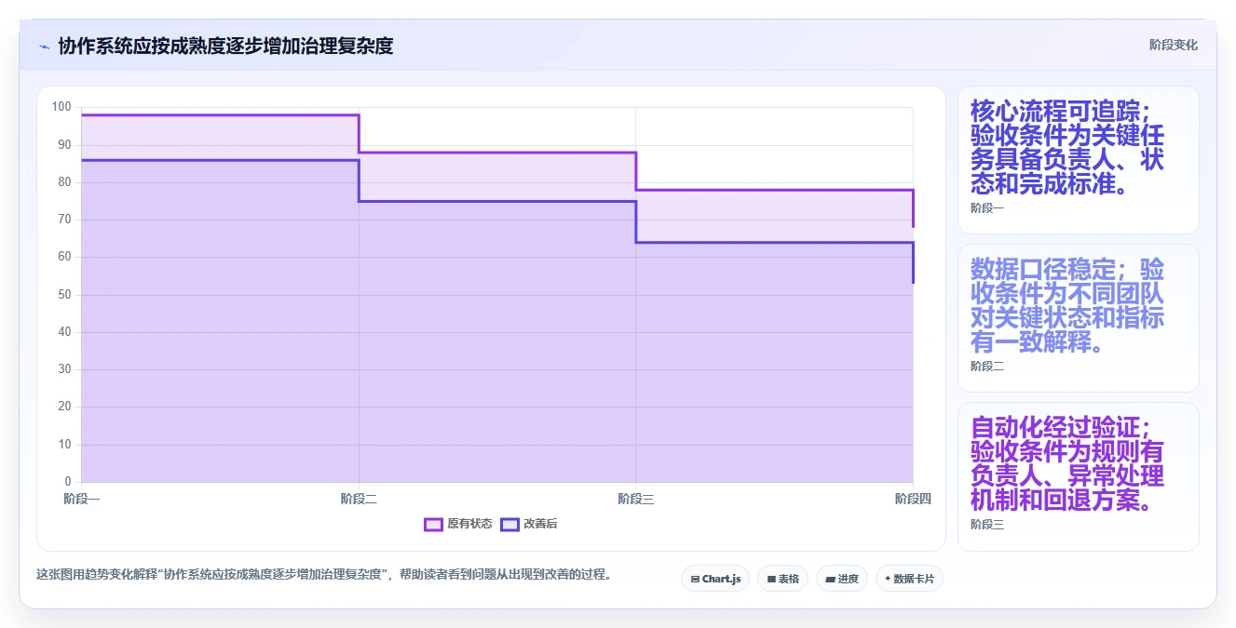Screen dimensions: 1236x628
Task: Click the 100 y-axis tick label
Action: tap(61, 107)
